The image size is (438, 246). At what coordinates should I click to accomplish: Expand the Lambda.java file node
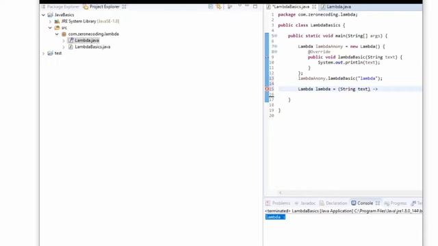64,40
